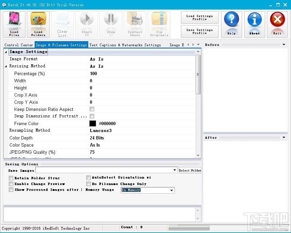Open the Load Folders icon

38,24
